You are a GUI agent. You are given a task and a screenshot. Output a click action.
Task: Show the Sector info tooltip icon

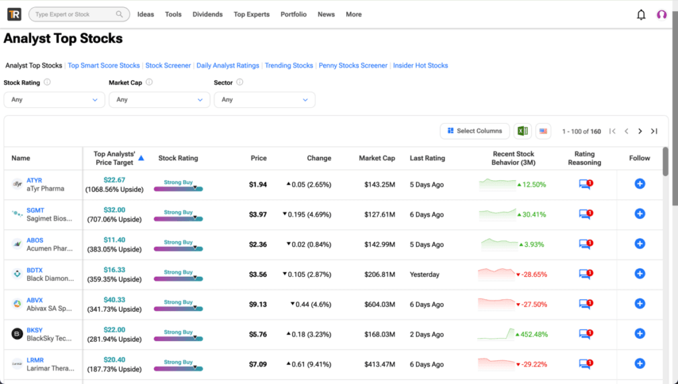(240, 82)
